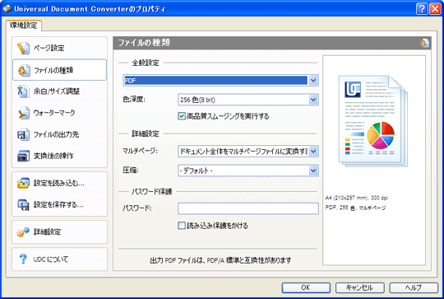Close the properties dialog window
444x299 pixels.
435,9
